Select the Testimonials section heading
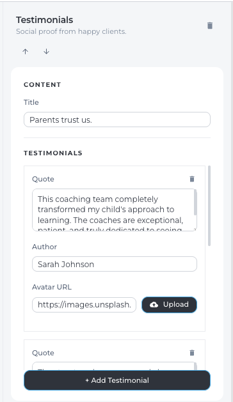The height and width of the screenshot is (402, 233). coord(44,20)
